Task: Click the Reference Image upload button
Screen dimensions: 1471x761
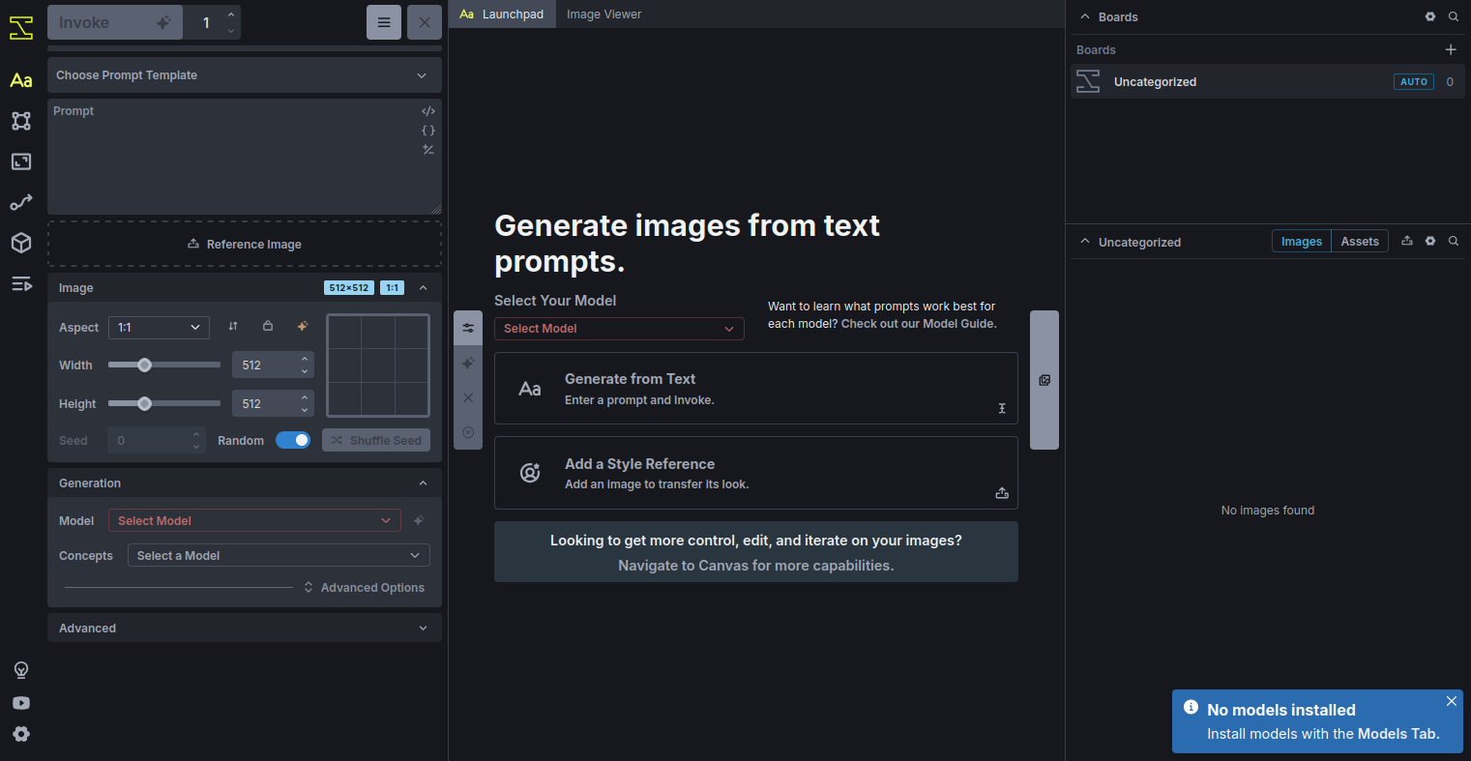Action: click(x=245, y=245)
